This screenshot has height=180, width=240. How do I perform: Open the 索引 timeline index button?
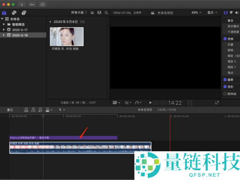point(10,110)
